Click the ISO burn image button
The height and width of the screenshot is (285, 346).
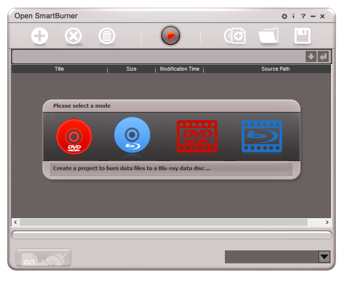[x=43, y=258]
